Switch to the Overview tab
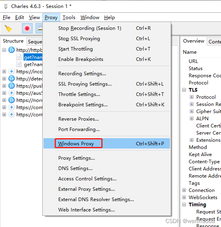Screen dimensions: 221x227 click(193, 41)
